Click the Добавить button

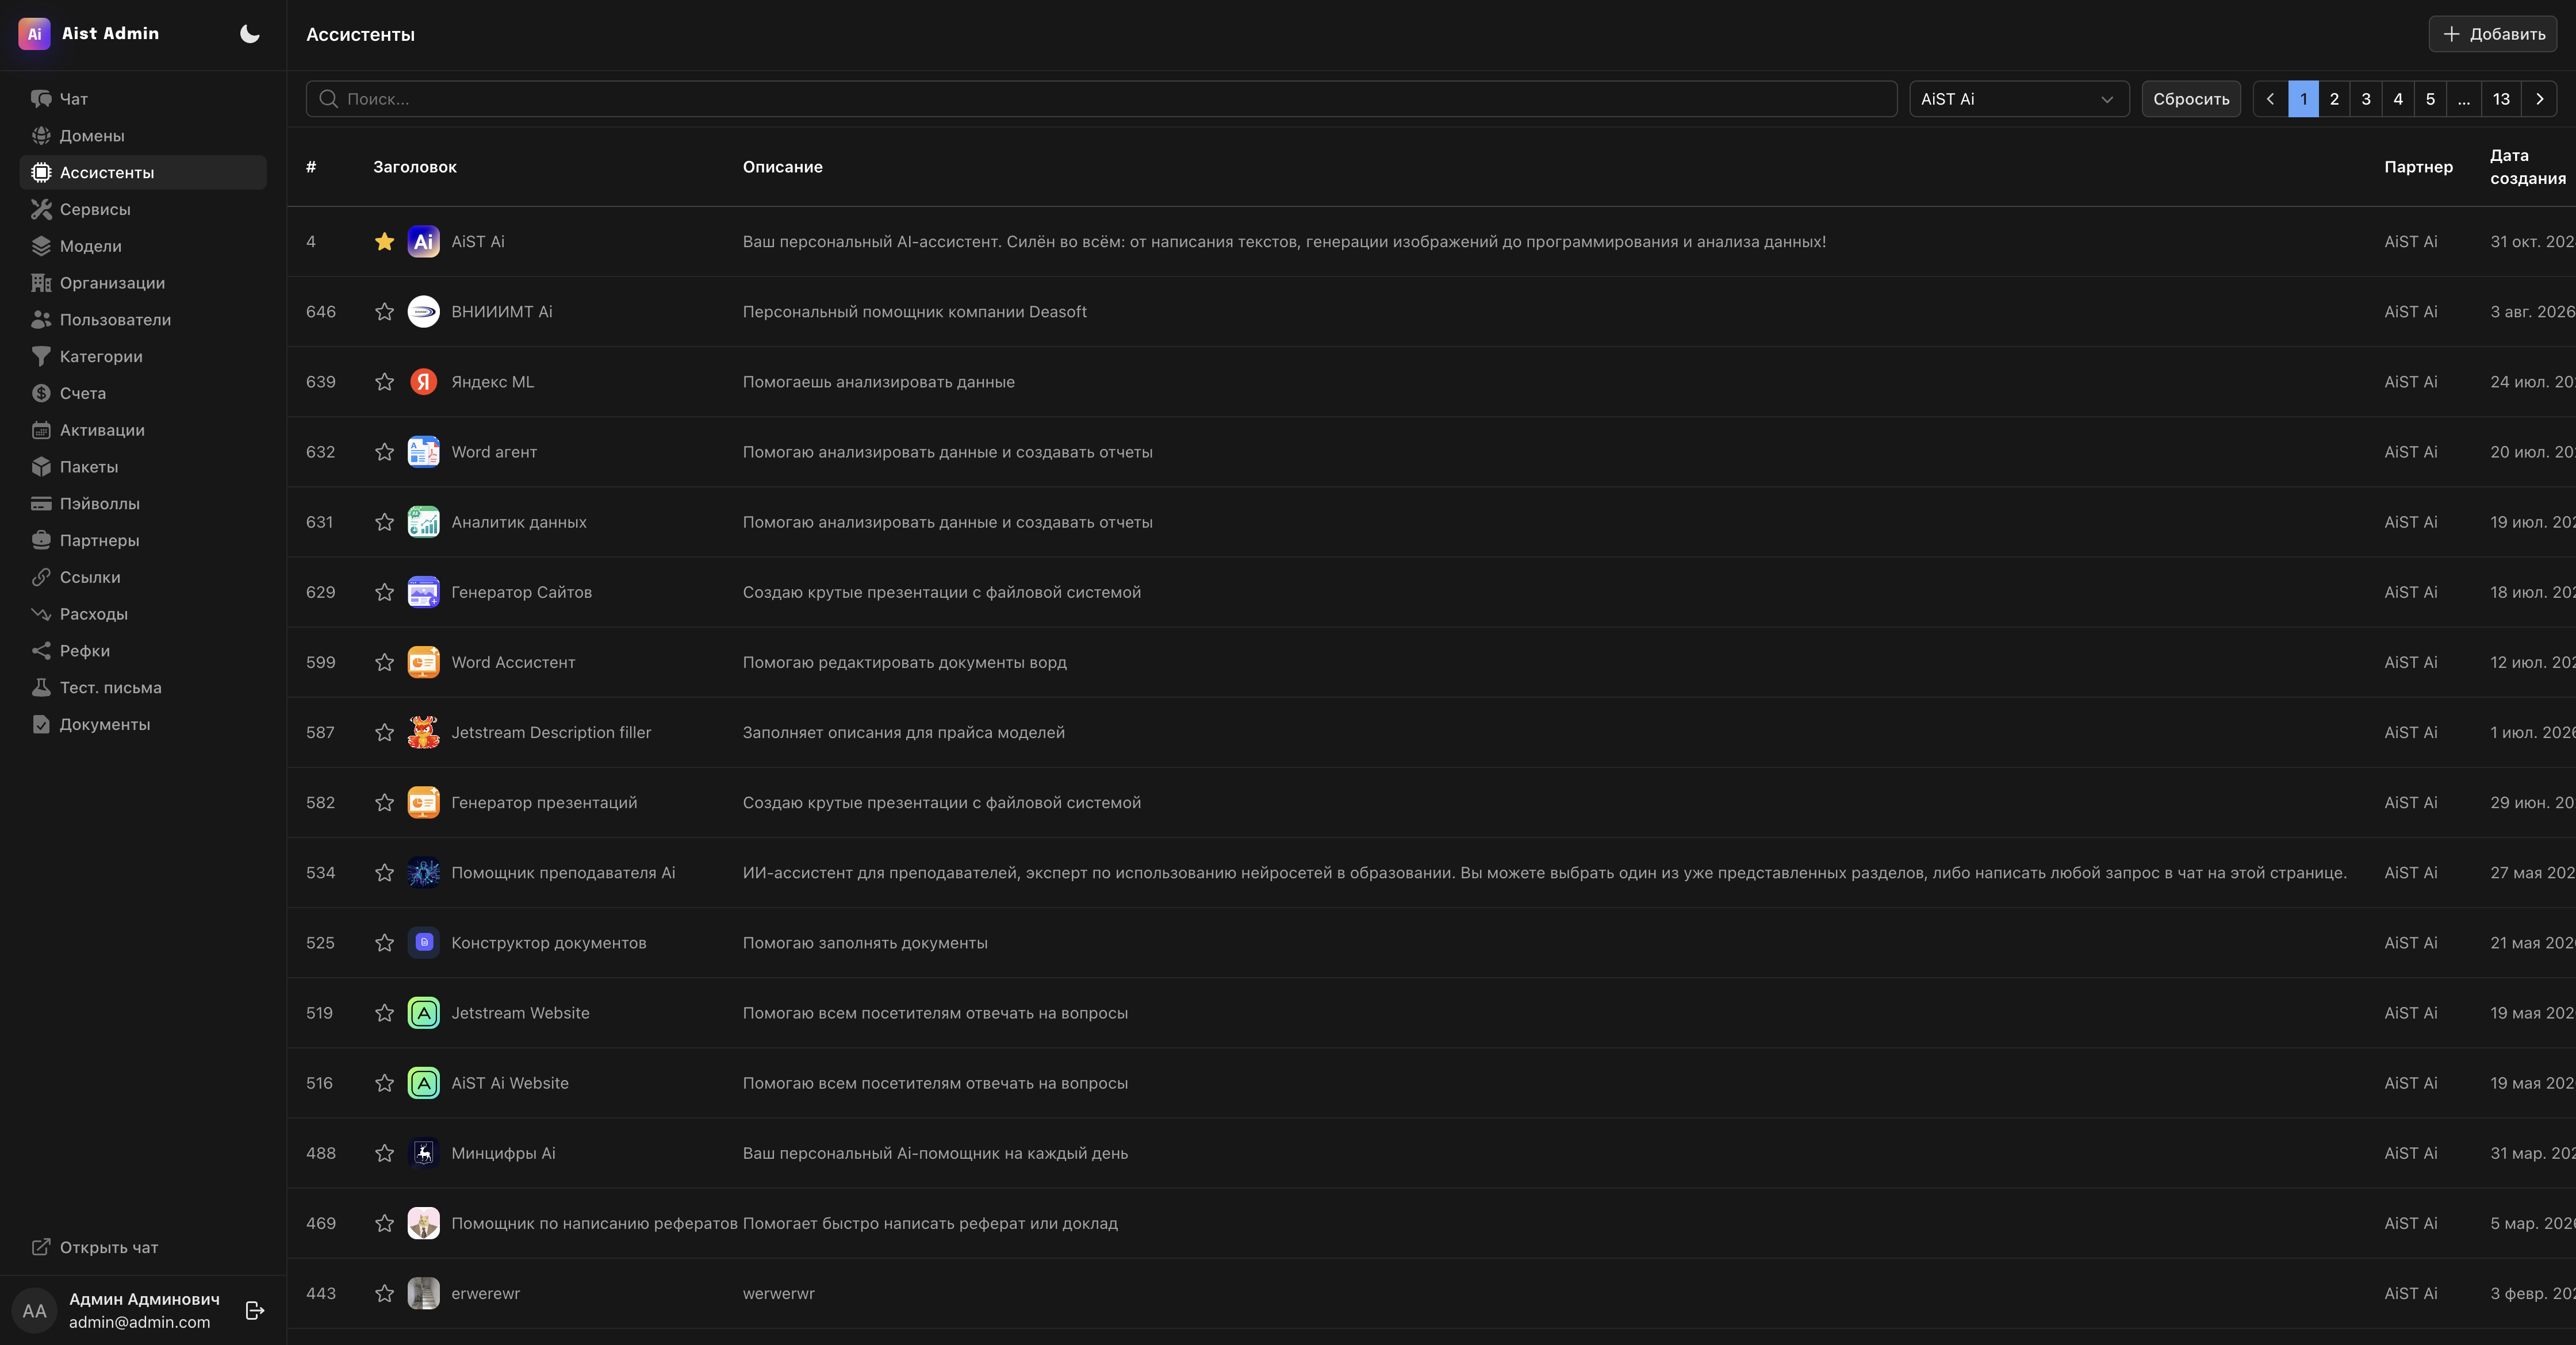2492,34
